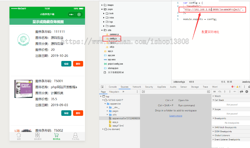
Task: Open the config.js file icon in tree
Action: click(107, 39)
